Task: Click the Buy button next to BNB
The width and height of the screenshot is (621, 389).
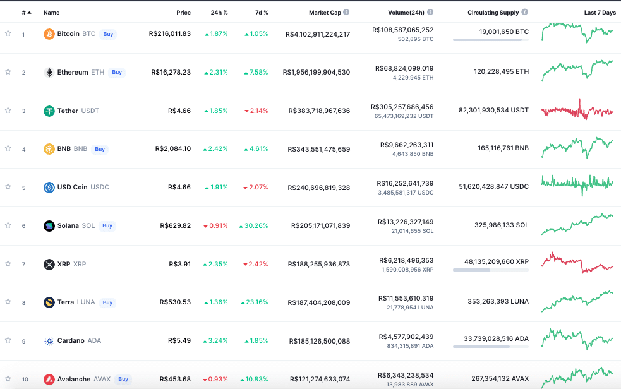Action: click(x=100, y=149)
